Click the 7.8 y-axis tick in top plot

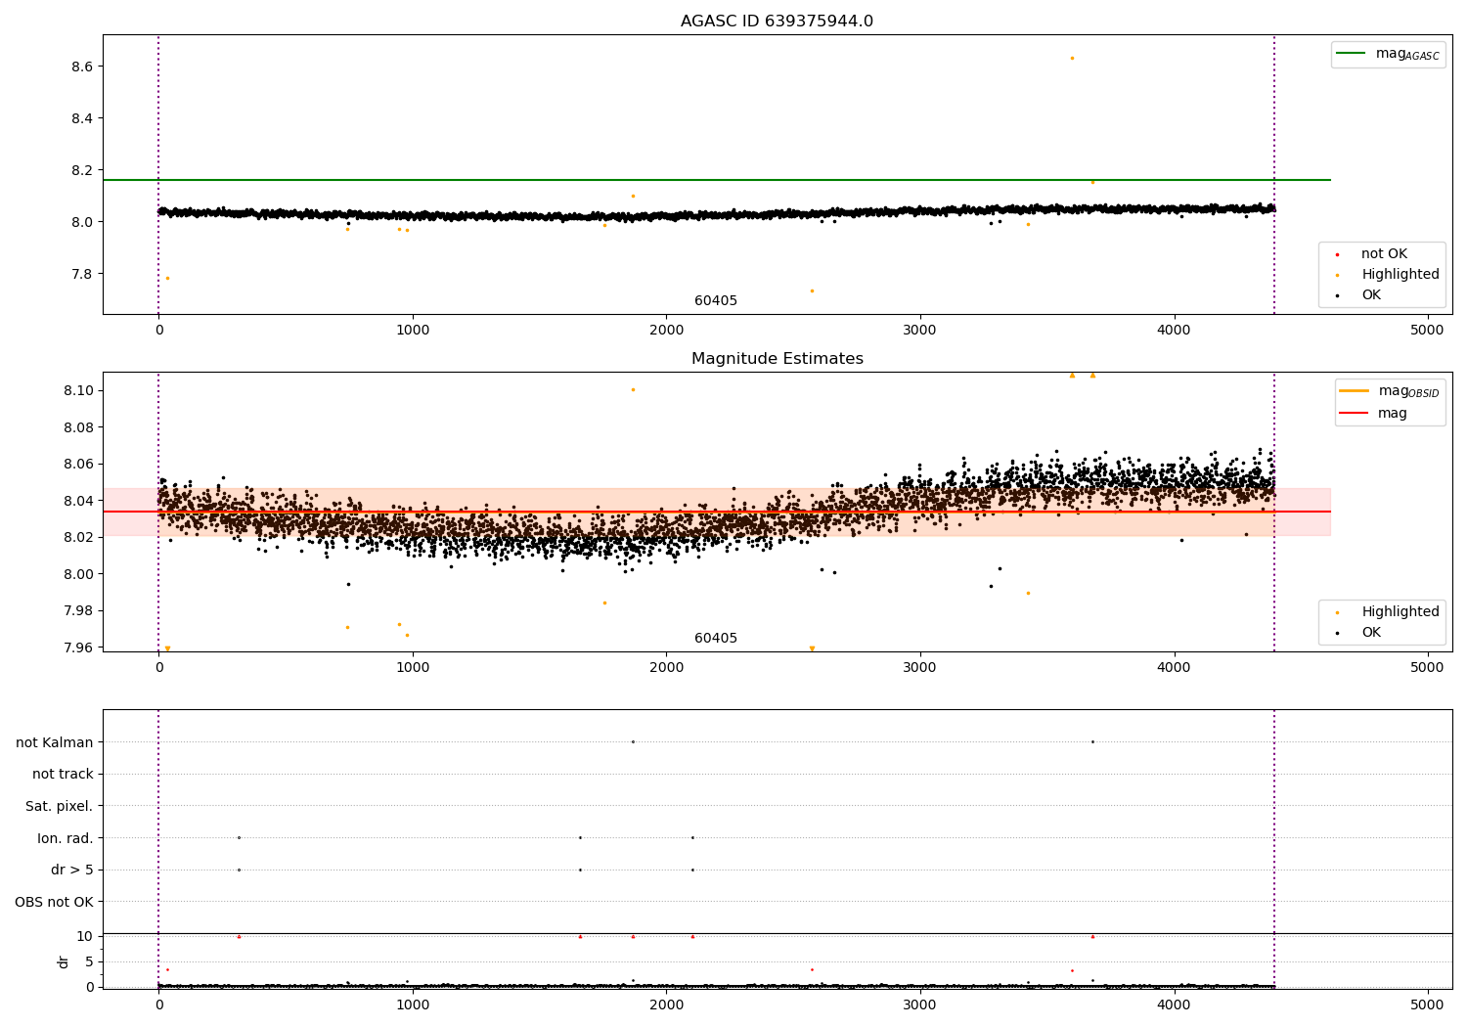click(82, 274)
